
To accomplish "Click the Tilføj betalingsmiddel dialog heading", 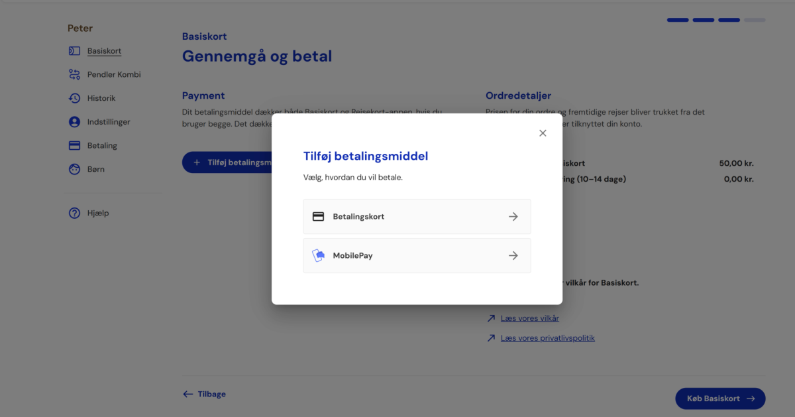I will pyautogui.click(x=366, y=156).
